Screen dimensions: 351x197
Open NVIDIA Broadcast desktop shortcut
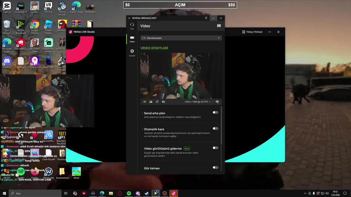point(21,27)
